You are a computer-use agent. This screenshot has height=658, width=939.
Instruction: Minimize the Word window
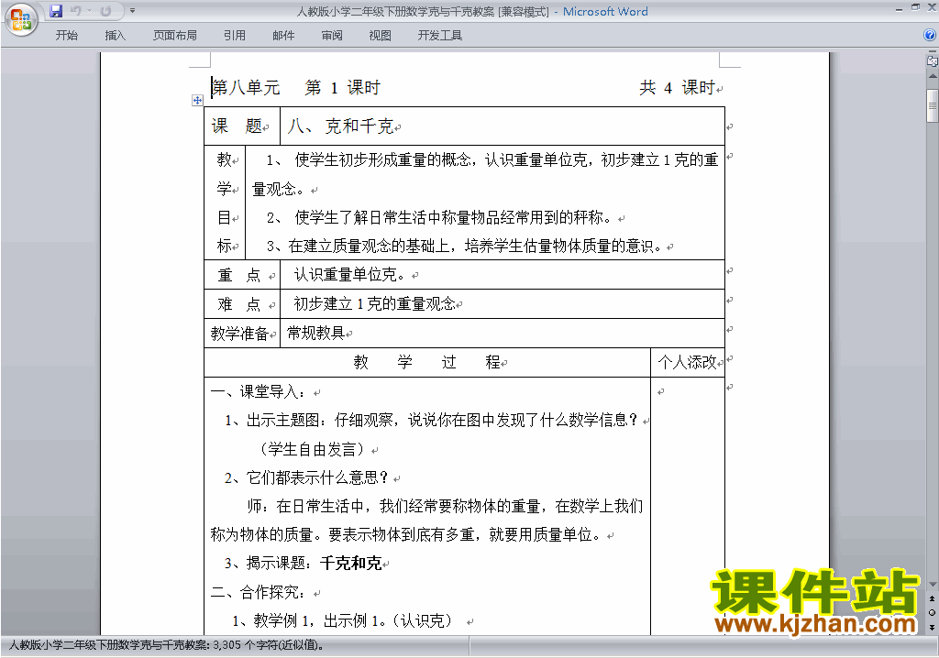pos(899,8)
